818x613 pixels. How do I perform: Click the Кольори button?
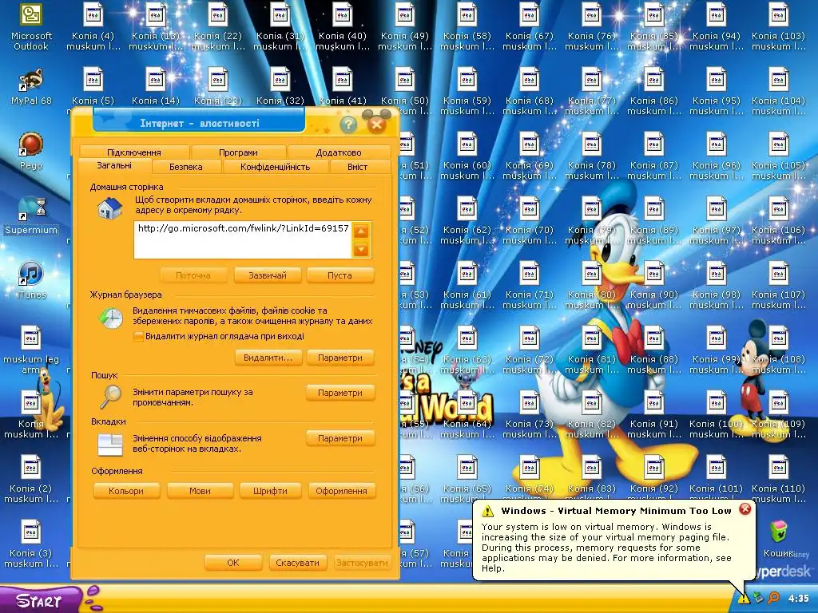tap(126, 491)
